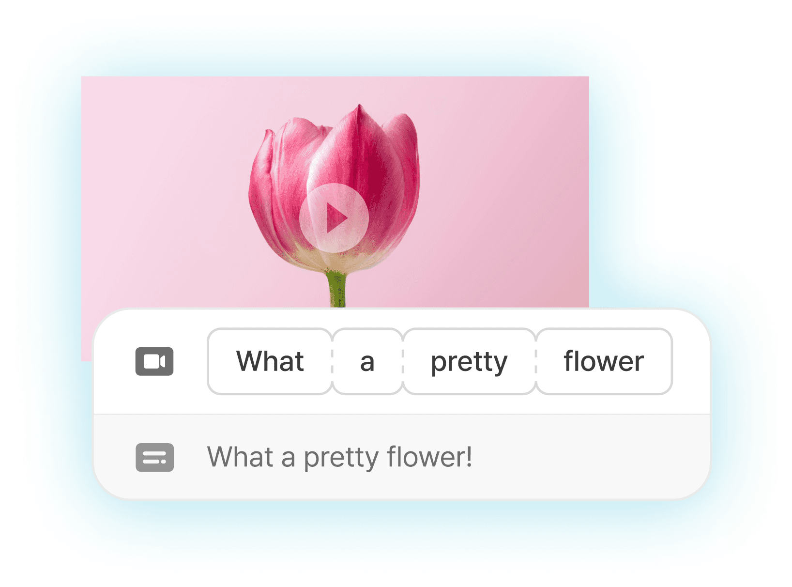
Task: Click the video camera icon
Action: tap(154, 361)
